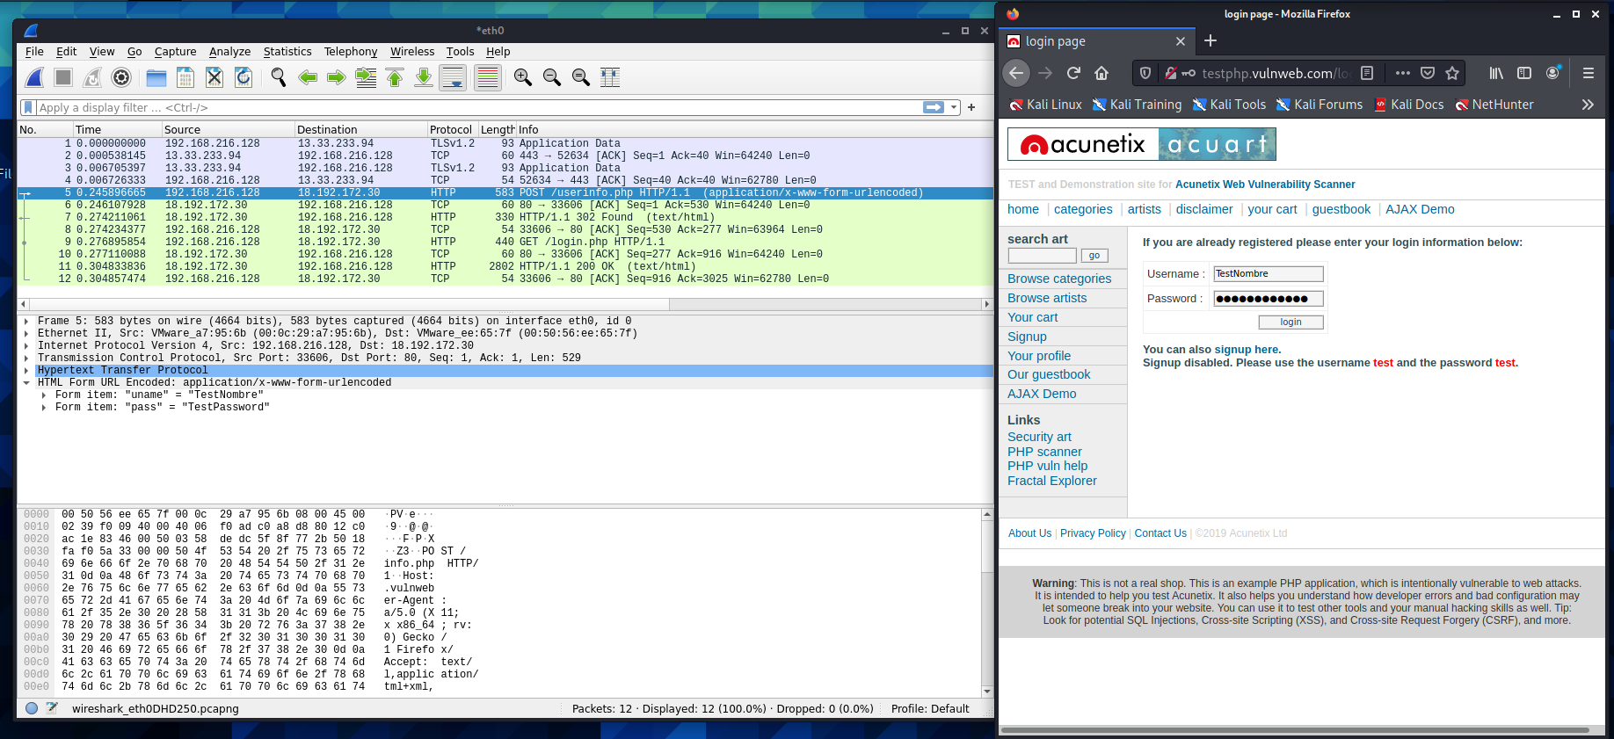This screenshot has height=739, width=1614.
Task: Sort packet list by Protocol column
Action: coord(452,129)
